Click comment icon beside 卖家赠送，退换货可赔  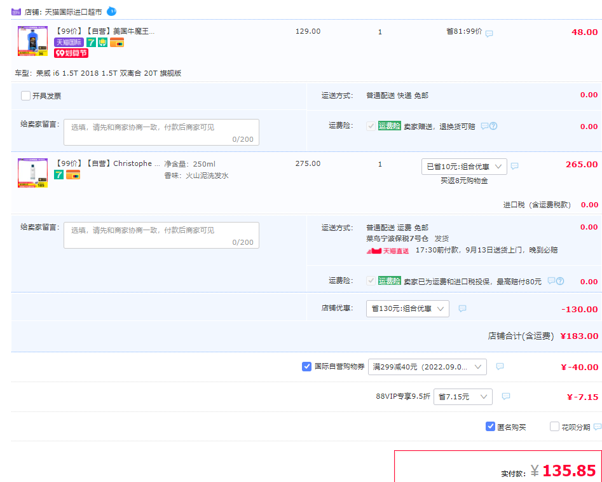484,126
